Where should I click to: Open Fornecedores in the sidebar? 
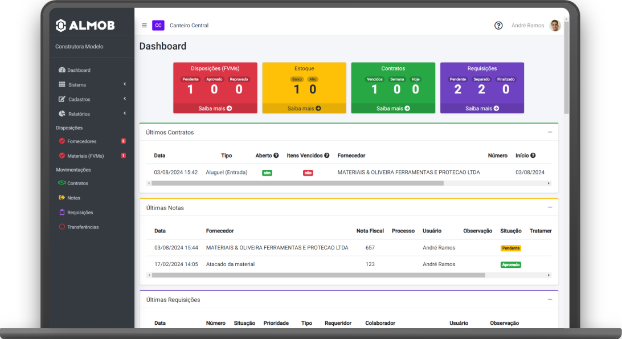coord(81,141)
